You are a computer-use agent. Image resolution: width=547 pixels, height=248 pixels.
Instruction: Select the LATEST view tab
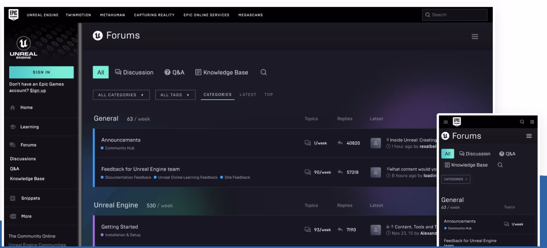(x=248, y=95)
